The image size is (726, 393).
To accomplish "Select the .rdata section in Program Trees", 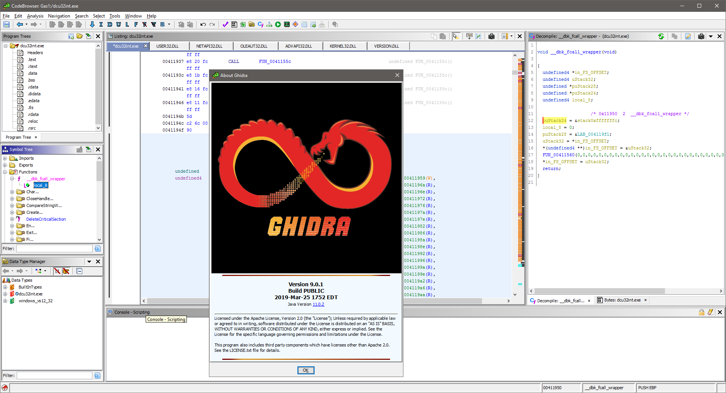I will 33,114.
